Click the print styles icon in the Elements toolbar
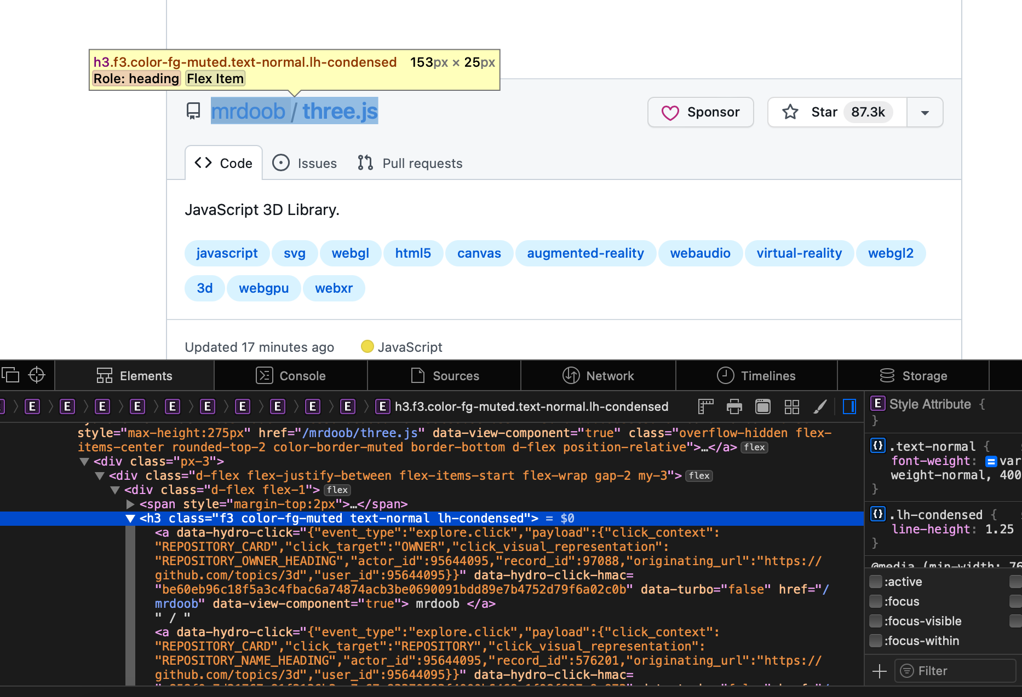 734,406
